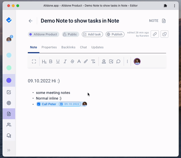
Task: Open the user avatar with notification badge
Action: [9, 40]
